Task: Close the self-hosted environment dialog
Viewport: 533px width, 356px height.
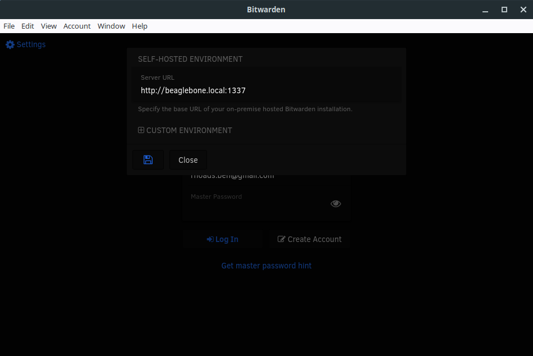Action: pyautogui.click(x=188, y=159)
